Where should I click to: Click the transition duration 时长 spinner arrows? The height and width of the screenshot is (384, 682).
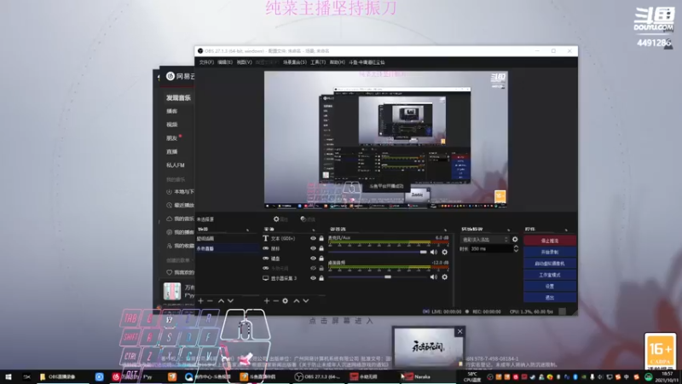(x=516, y=248)
